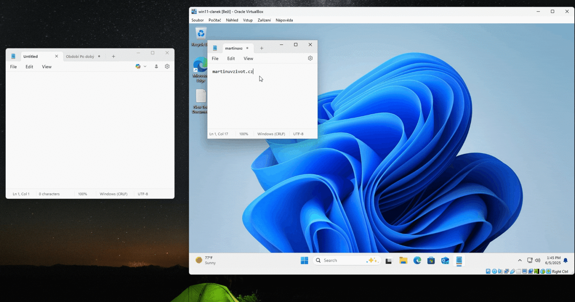This screenshot has width=575, height=302.
Task: Open the Nápověda menu in VirtualBox
Action: click(x=284, y=20)
